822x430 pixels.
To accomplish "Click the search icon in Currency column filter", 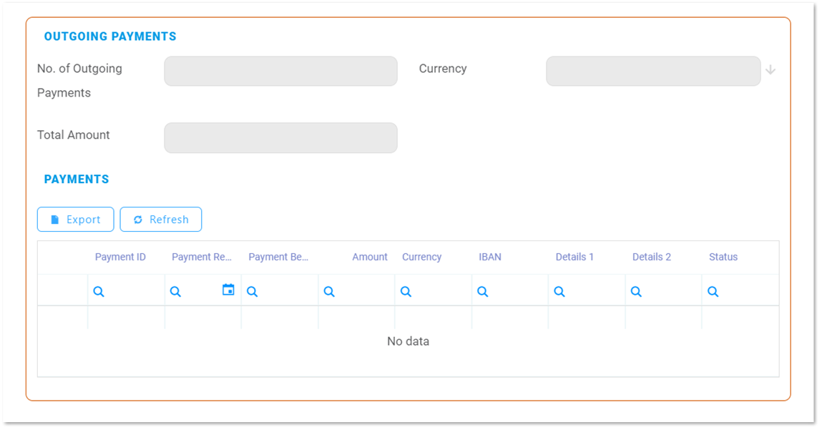I will point(406,292).
